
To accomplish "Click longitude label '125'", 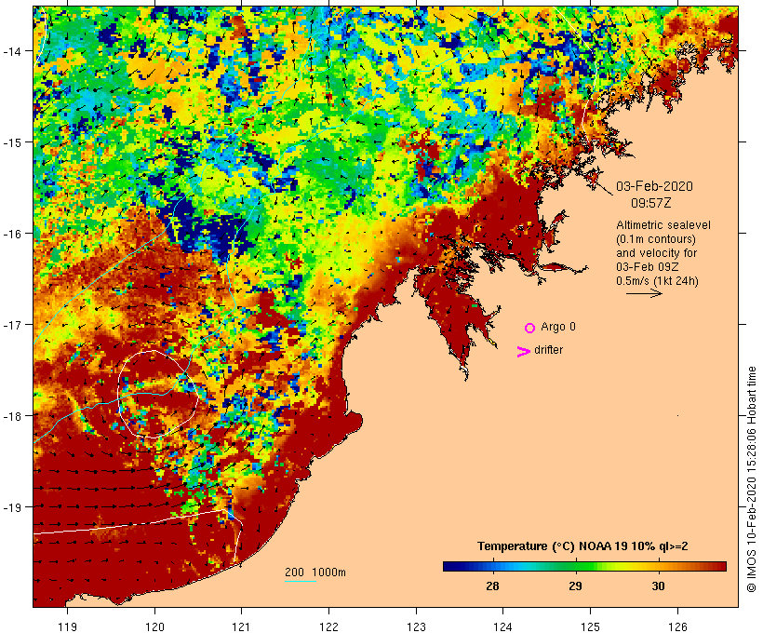I will click(590, 626).
